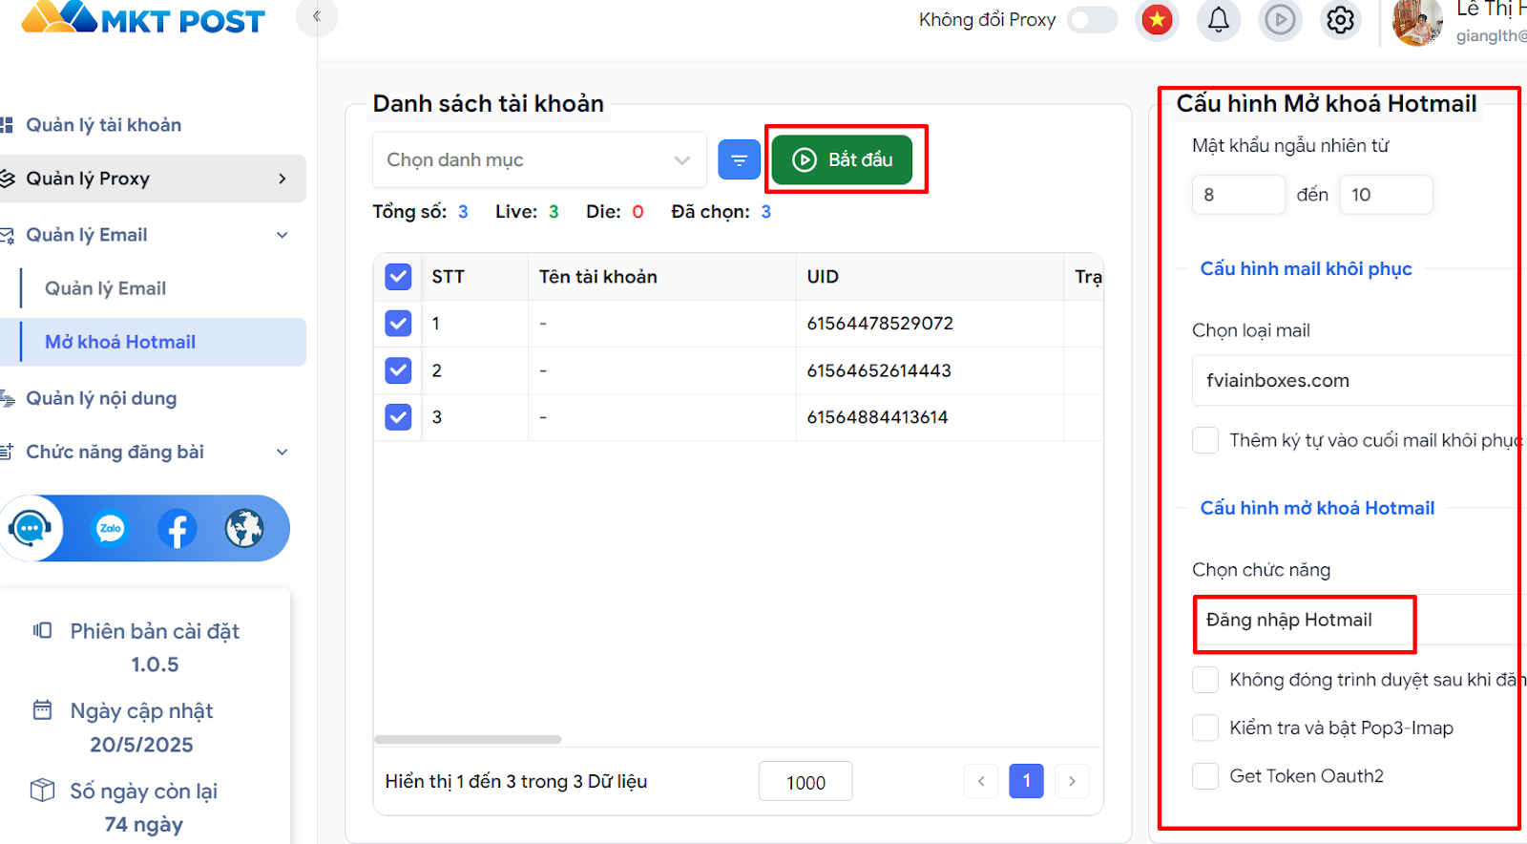Open Quản lý nội dung menu
The height and width of the screenshot is (844, 1527).
101,398
